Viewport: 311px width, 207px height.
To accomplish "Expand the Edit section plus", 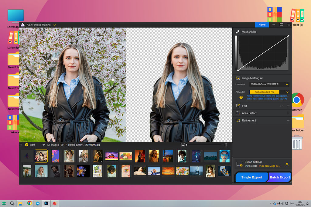I will (x=288, y=106).
